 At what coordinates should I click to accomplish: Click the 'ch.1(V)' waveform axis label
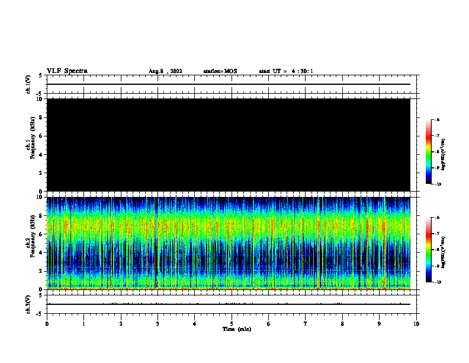28,84
